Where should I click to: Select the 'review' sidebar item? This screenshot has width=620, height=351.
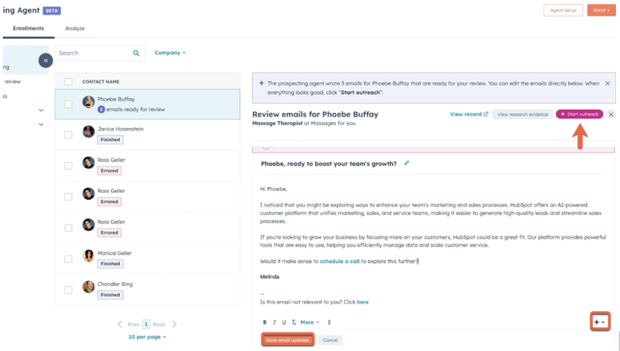coord(12,81)
